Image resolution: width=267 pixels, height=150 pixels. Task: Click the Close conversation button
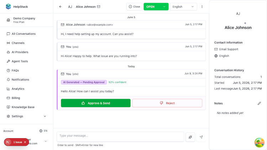point(134,7)
